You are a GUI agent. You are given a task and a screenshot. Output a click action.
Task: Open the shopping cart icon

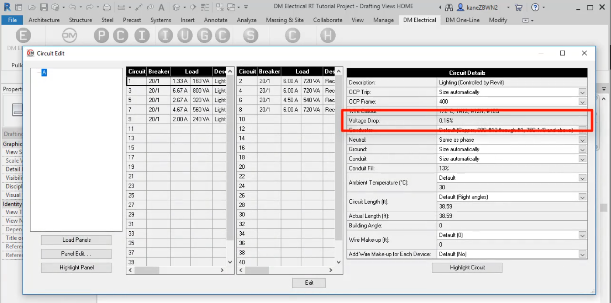pyautogui.click(x=518, y=7)
